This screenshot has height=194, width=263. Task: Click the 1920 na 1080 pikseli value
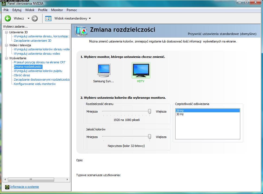(x=127, y=120)
